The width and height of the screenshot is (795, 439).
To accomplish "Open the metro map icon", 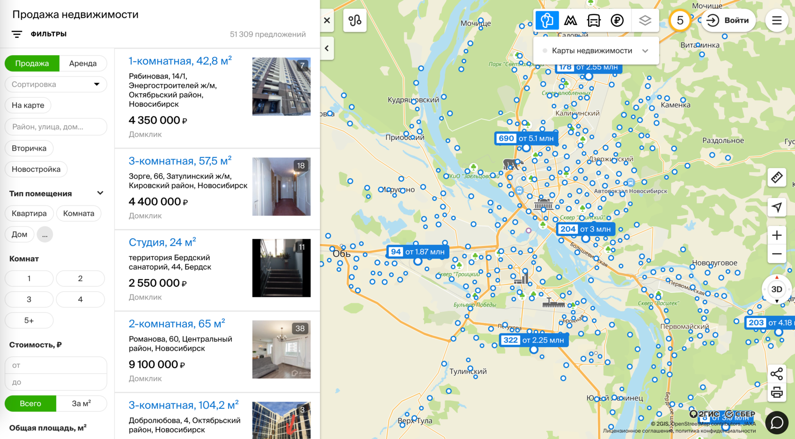I will click(x=571, y=20).
